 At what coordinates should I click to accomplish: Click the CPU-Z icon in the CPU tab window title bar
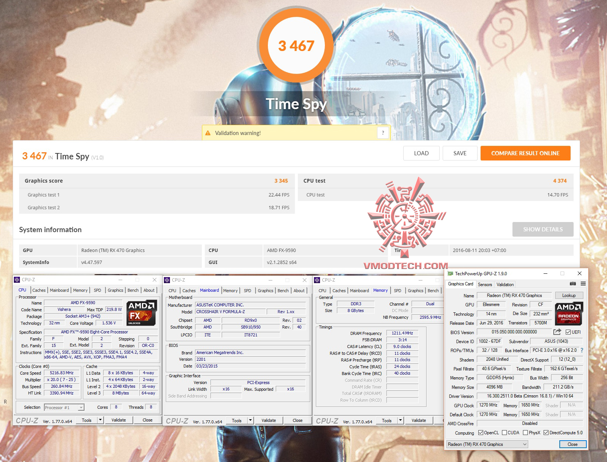(17, 280)
